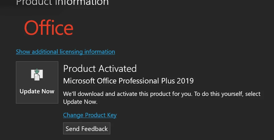Click the word "Show" in the licensing link

[23, 52]
